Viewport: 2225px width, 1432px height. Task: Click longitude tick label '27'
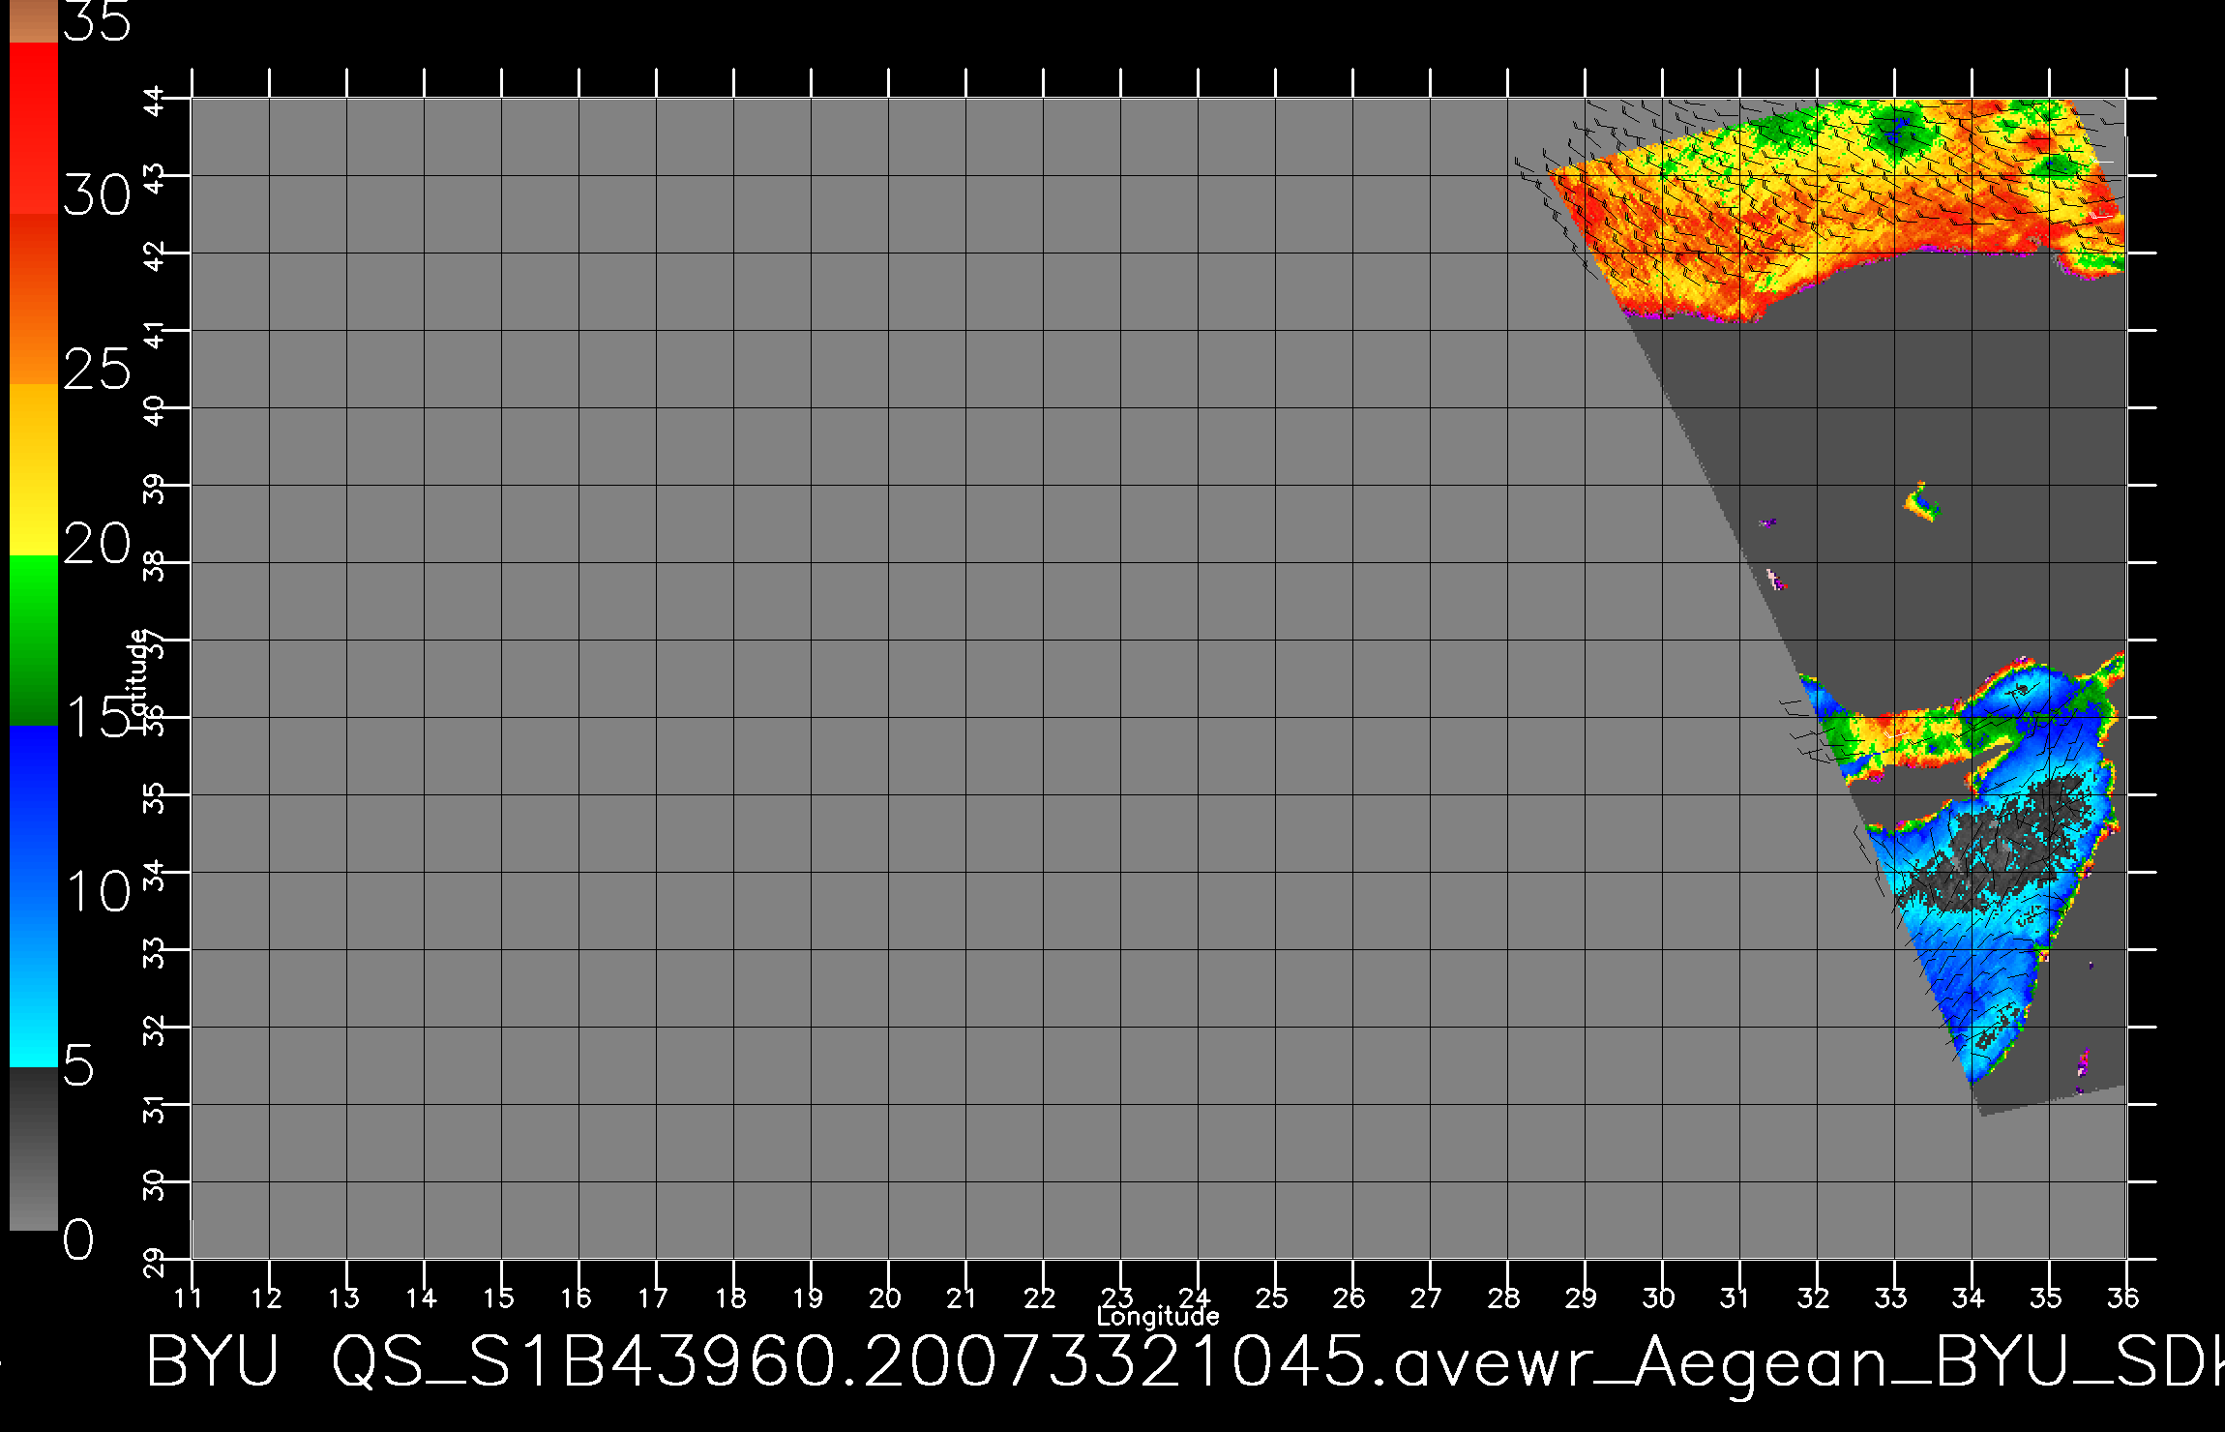(x=1428, y=1298)
